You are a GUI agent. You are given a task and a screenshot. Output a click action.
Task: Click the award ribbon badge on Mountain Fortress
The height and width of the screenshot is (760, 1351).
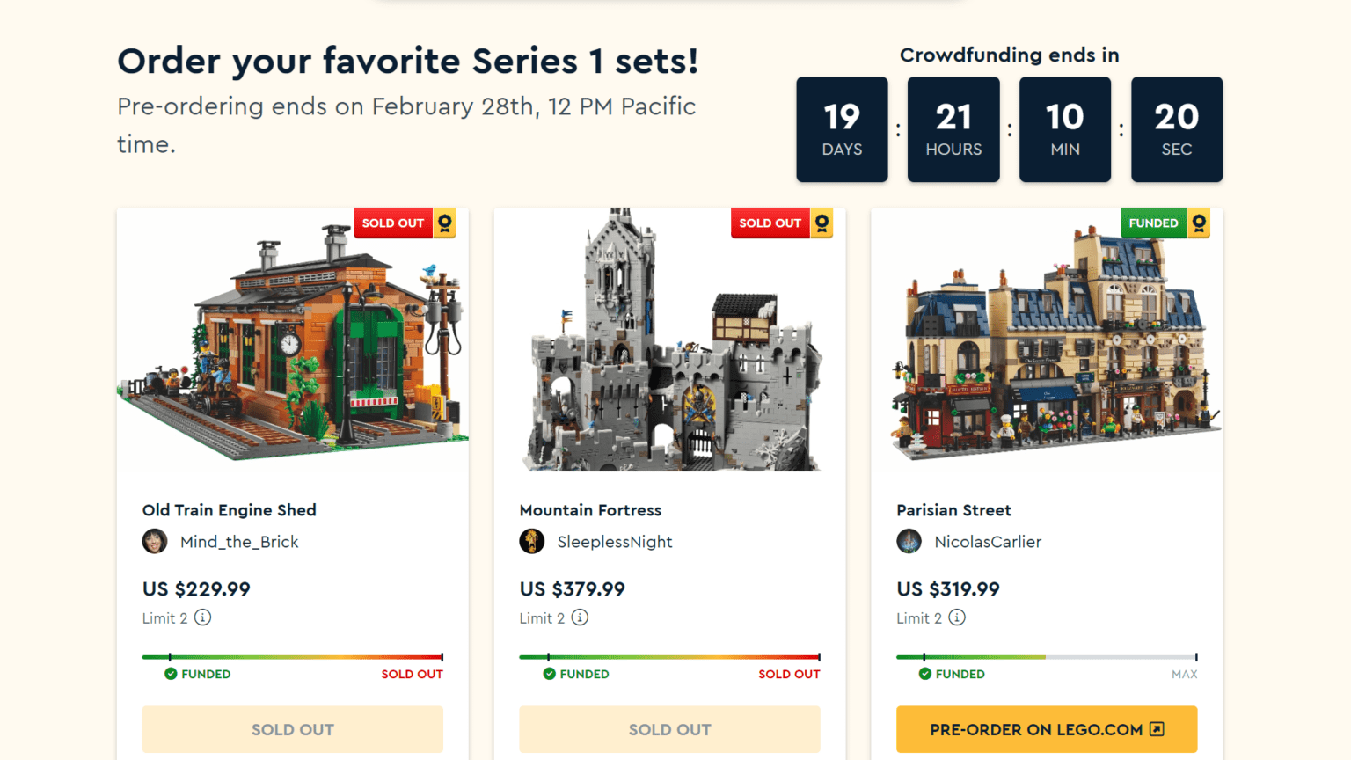click(822, 223)
